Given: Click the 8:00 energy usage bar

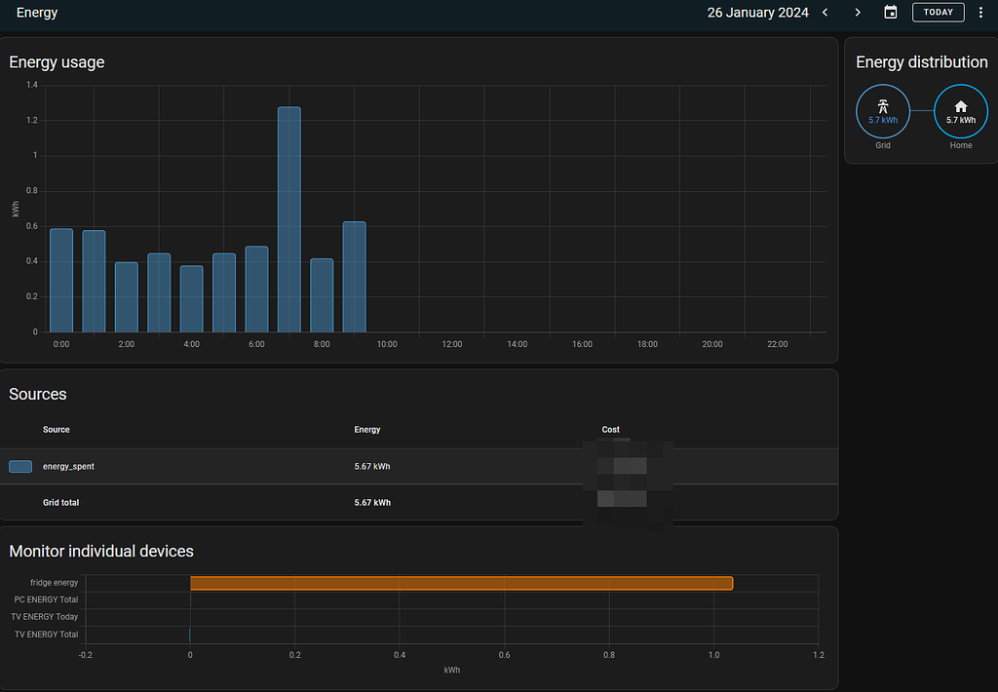Looking at the screenshot, I should click(x=322, y=295).
